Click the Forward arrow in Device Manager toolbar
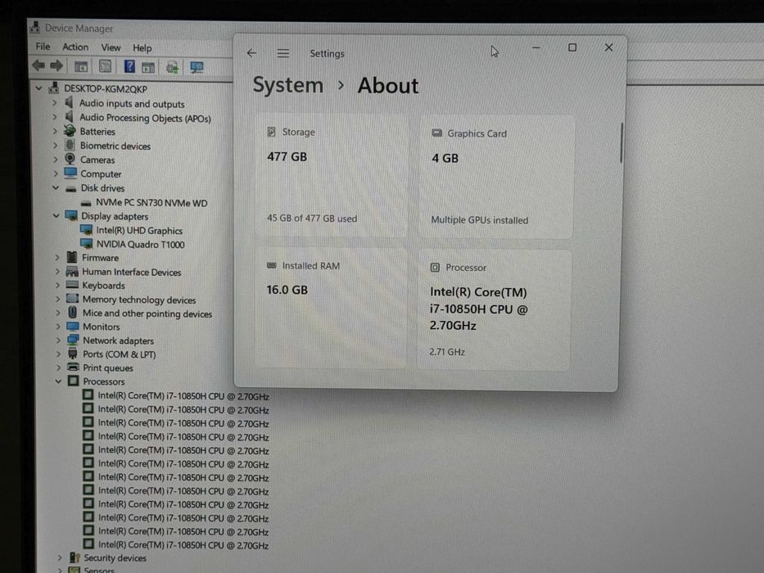Screen dimensions: 764x573 (57, 65)
